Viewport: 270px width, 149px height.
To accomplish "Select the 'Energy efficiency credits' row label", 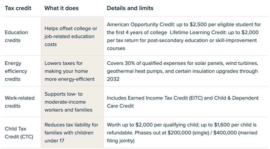I will [16, 71].
